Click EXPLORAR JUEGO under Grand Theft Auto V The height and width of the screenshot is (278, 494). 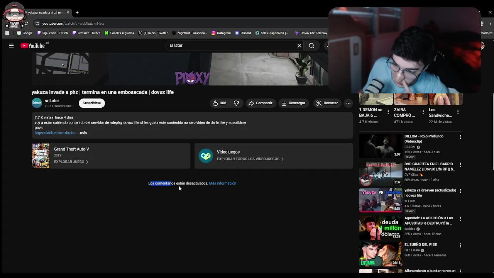[71, 162]
